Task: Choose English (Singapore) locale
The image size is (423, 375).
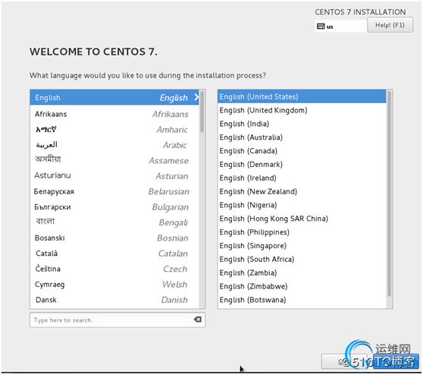Action: 302,246
